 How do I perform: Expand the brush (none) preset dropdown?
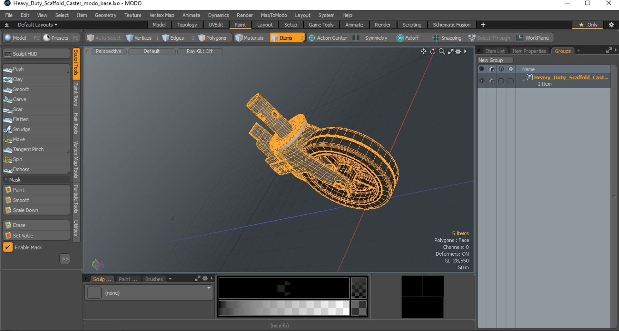(x=209, y=288)
